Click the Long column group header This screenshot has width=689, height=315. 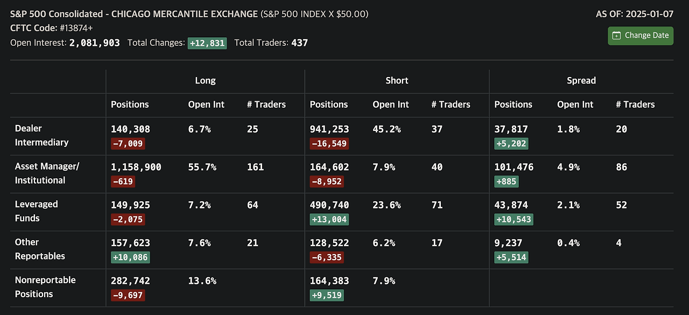(205, 80)
